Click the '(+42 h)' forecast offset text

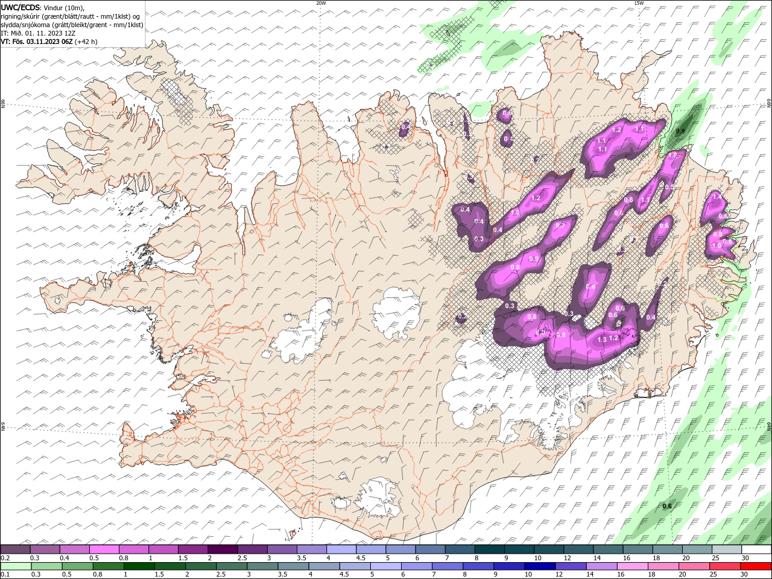click(86, 42)
